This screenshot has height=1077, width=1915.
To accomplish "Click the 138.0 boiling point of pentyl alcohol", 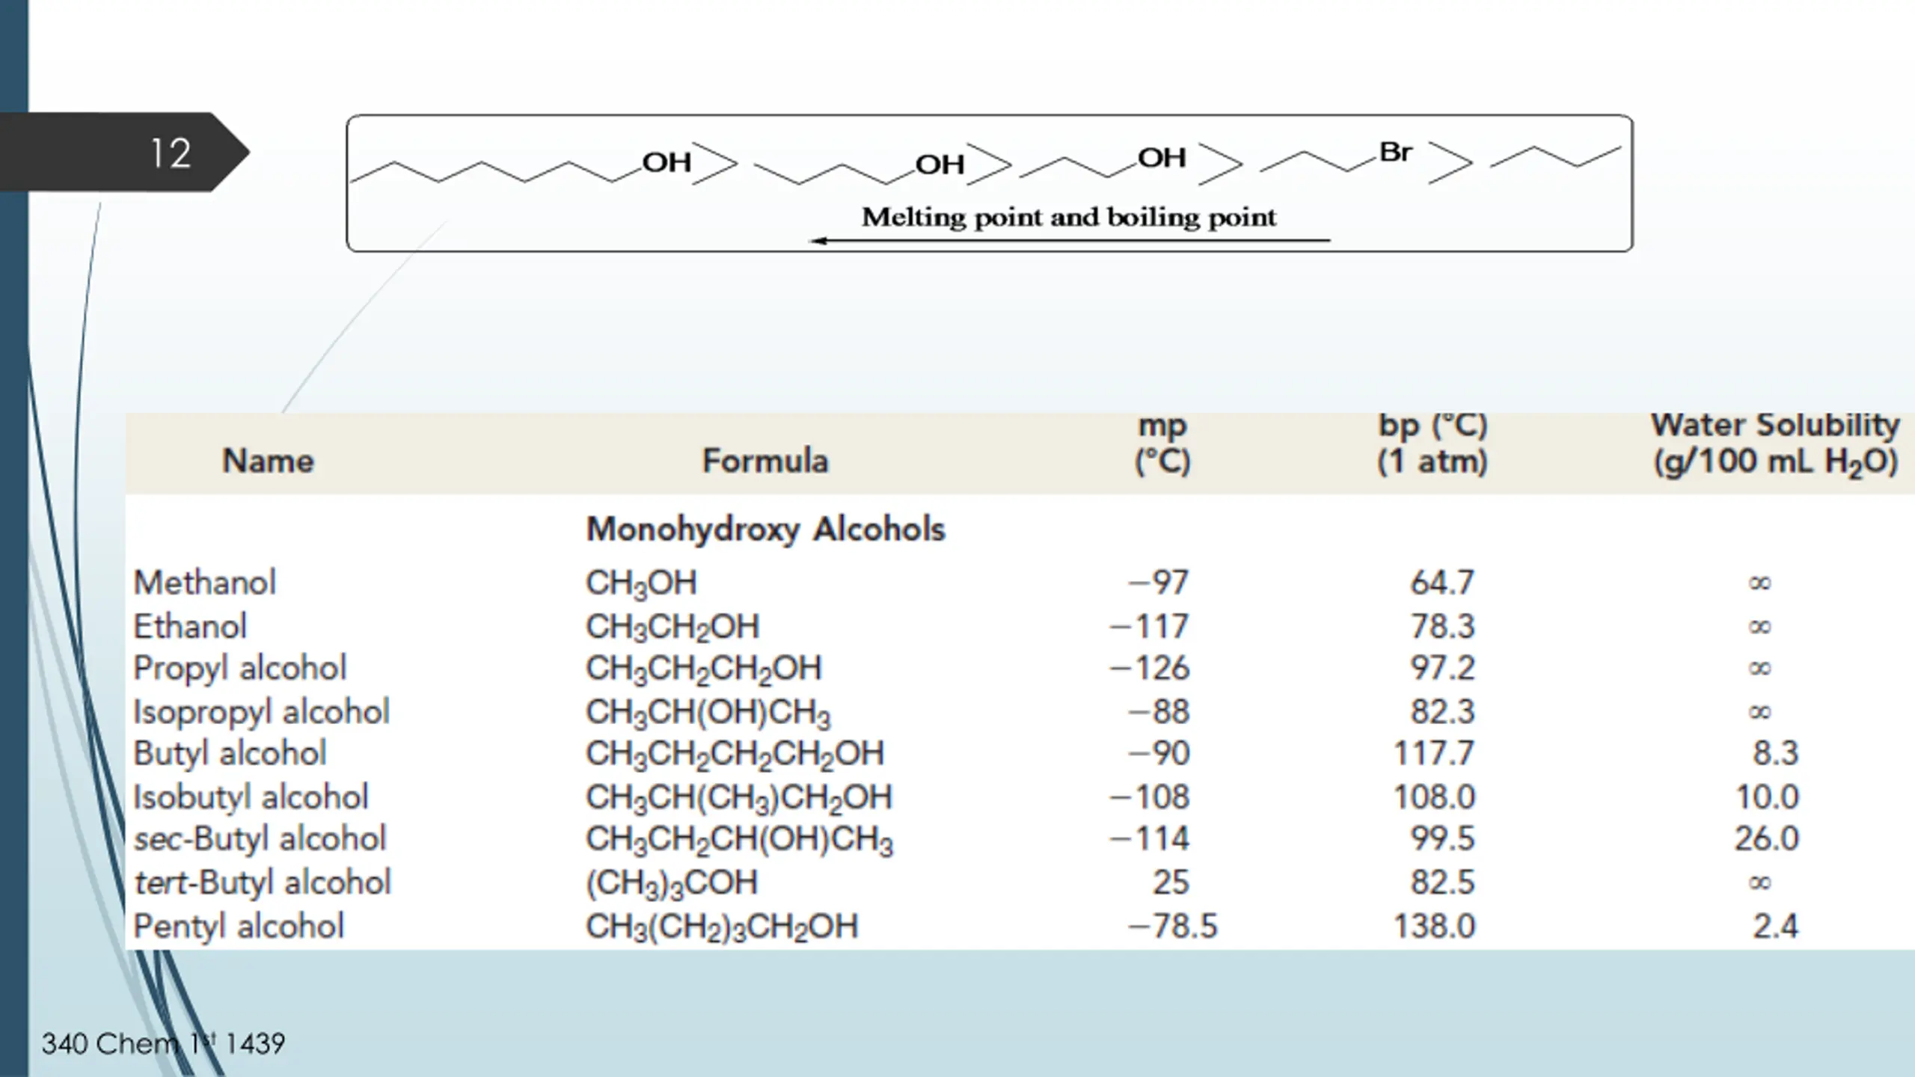I will (1434, 927).
